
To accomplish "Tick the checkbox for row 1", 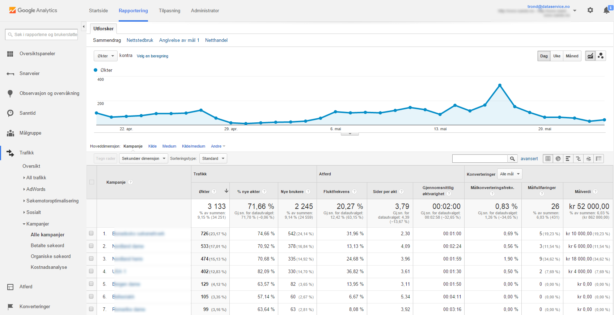I will coord(91,233).
